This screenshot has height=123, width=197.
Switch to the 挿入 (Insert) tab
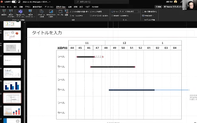pyautogui.click(x=15, y=7)
